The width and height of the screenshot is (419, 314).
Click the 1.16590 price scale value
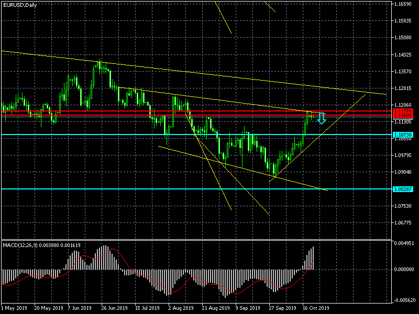(x=403, y=4)
